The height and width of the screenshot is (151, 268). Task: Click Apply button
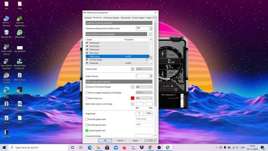tap(135, 141)
